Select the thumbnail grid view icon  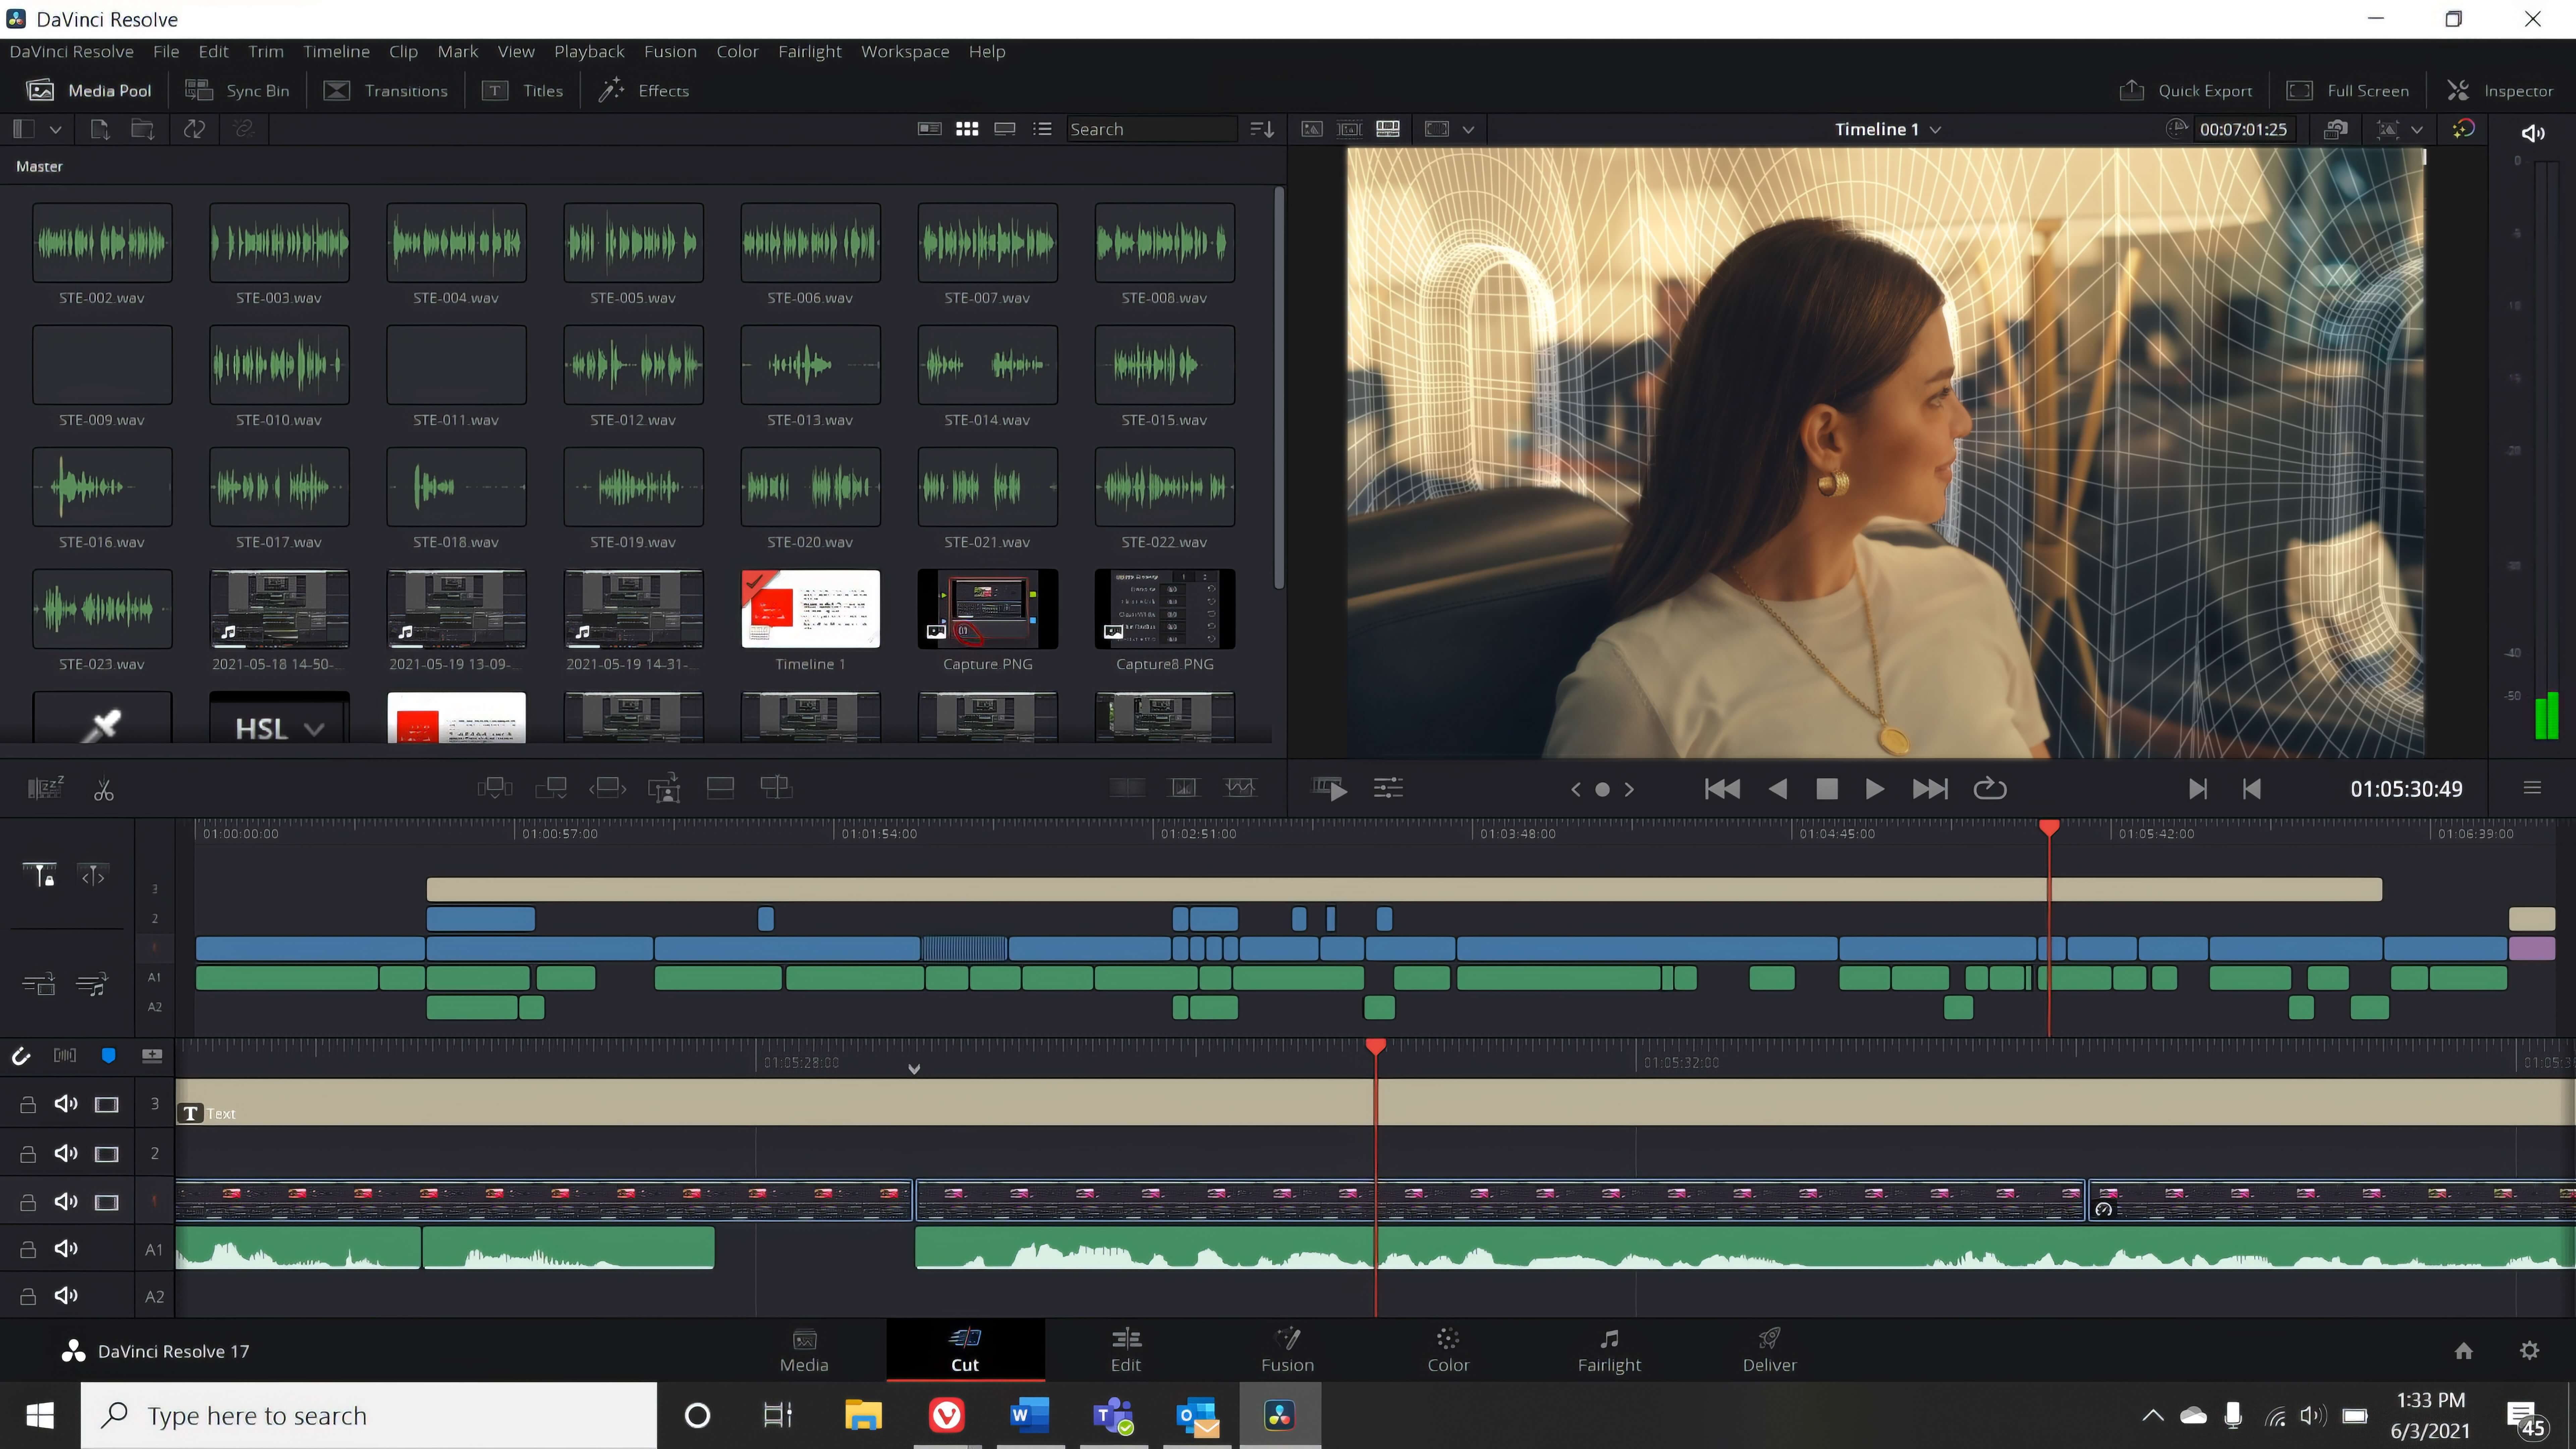[x=967, y=129]
